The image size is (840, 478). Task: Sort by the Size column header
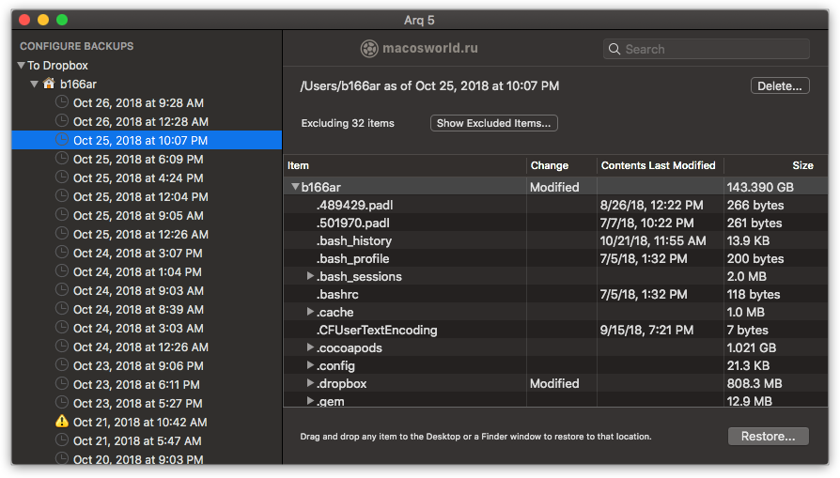point(802,165)
